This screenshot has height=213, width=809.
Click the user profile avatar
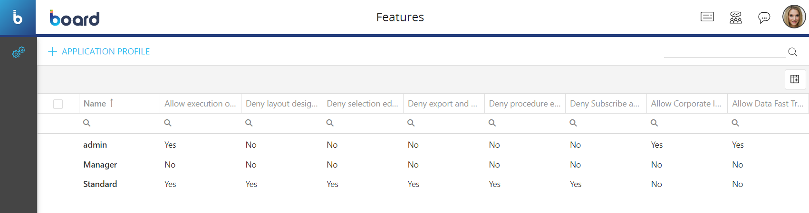[x=794, y=17]
